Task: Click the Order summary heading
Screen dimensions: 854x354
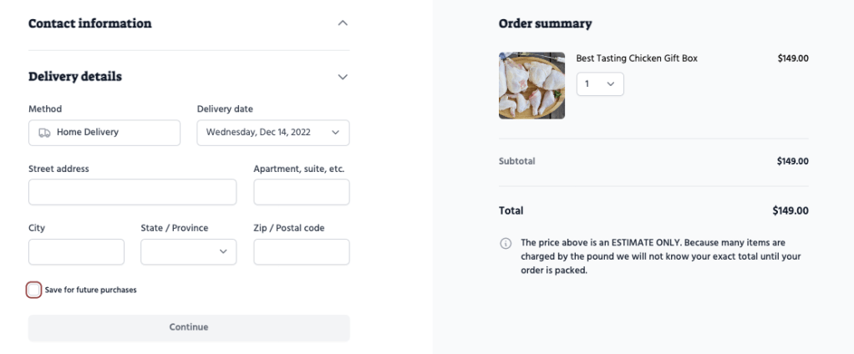Action: [x=545, y=23]
